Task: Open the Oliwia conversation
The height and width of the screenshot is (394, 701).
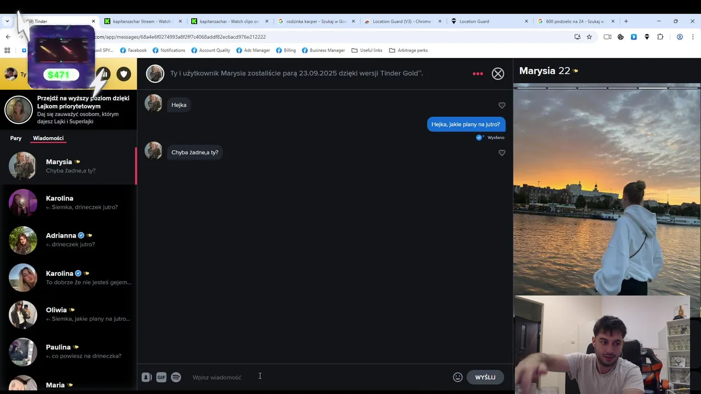Action: pos(68,314)
